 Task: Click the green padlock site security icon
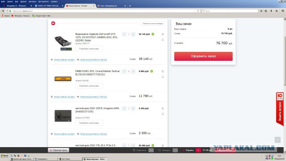tap(10, 11)
